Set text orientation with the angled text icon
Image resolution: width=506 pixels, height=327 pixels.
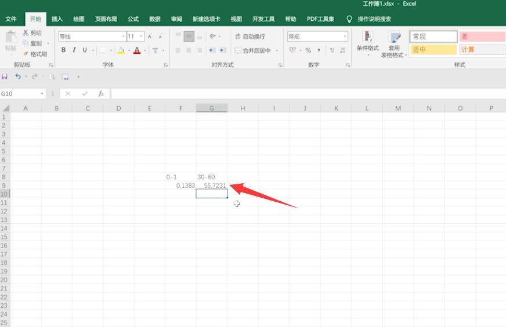212,36
